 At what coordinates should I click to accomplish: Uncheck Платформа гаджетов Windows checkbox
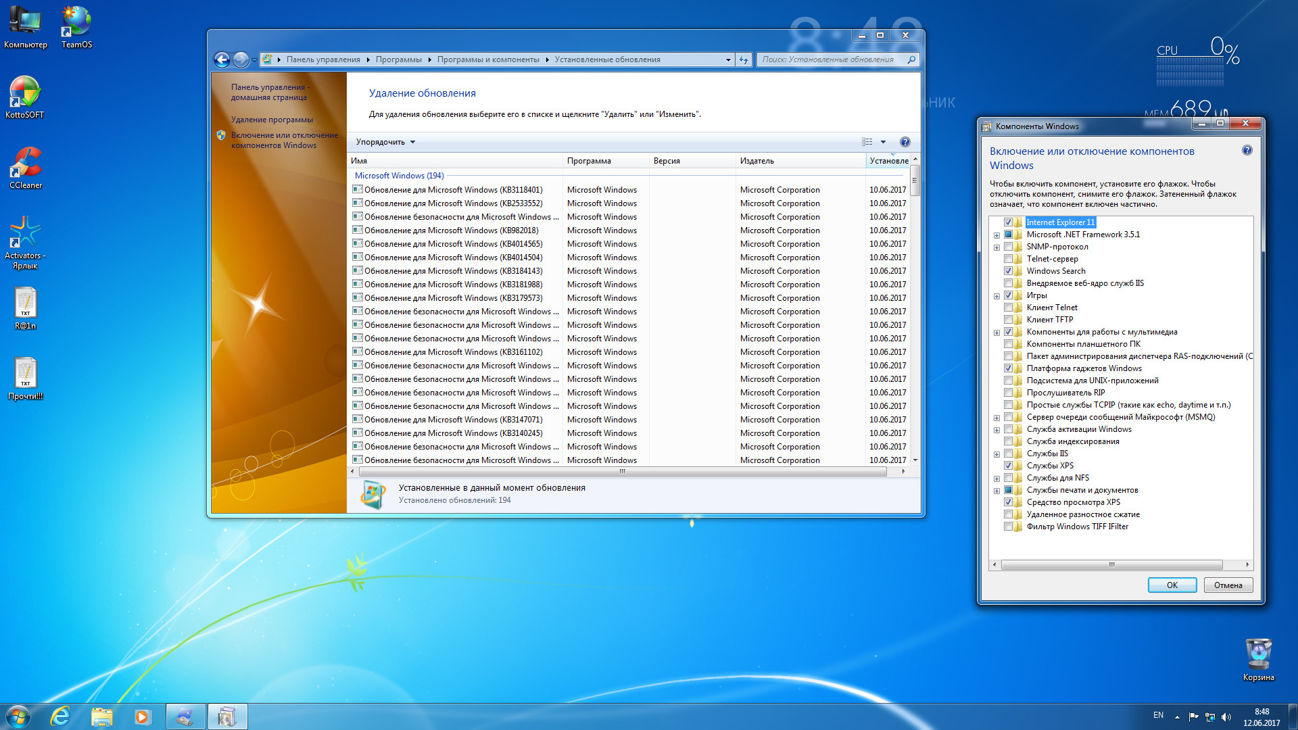pos(1008,368)
